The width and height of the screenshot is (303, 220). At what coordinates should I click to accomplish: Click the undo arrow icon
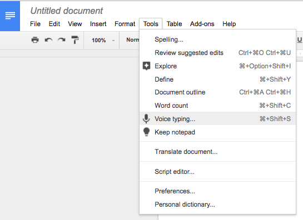click(x=48, y=40)
